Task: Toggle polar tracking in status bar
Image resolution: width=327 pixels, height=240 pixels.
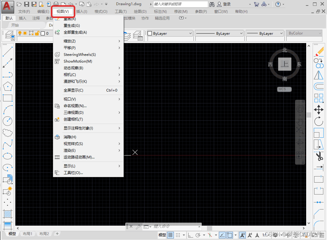Action: click(198, 235)
